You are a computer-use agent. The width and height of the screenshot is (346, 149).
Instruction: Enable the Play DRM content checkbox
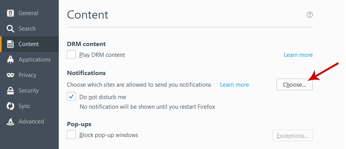coord(71,55)
